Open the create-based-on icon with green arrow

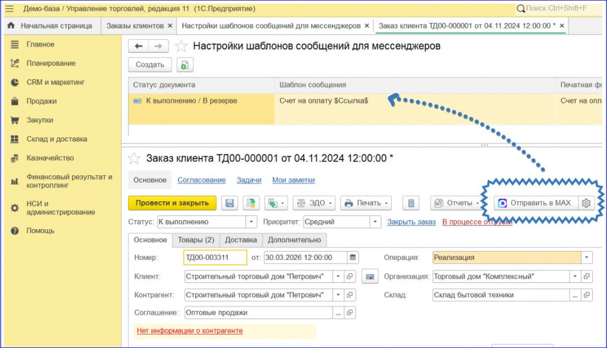(x=273, y=202)
